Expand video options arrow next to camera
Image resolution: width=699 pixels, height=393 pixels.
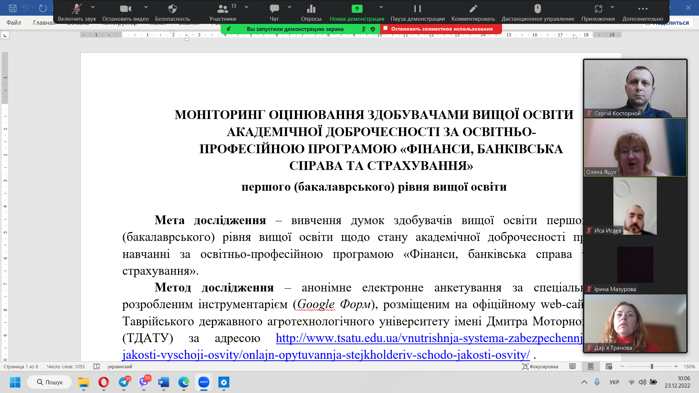click(146, 7)
